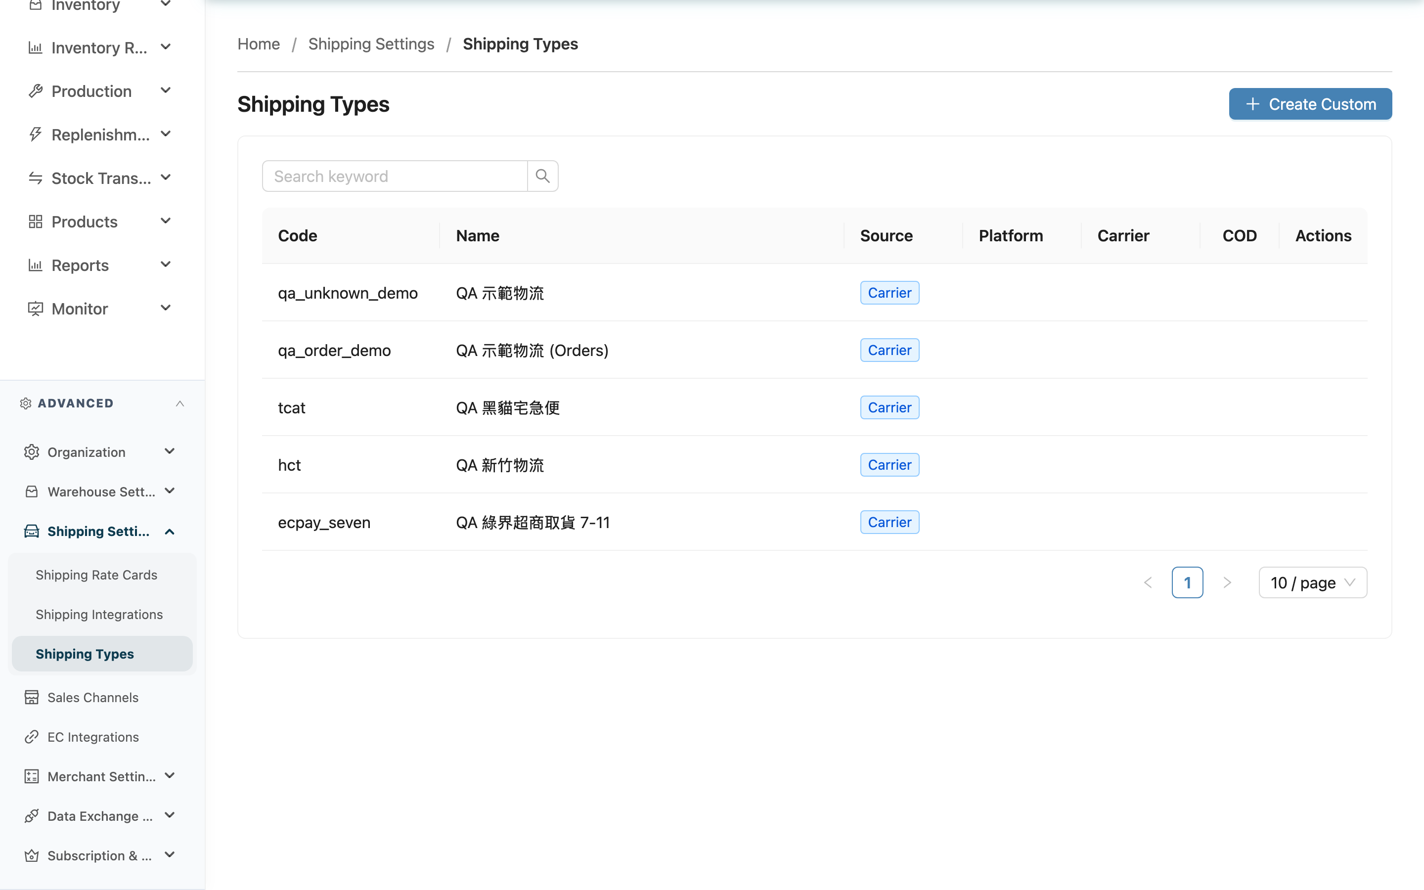The image size is (1424, 890).
Task: Expand the Monitor menu chevron
Action: tap(166, 308)
